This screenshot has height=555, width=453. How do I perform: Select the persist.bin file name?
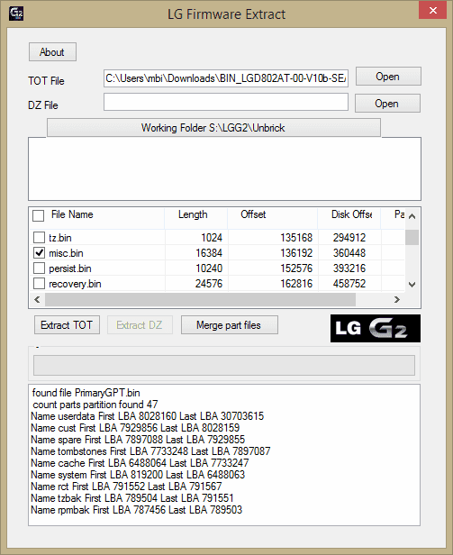coord(70,268)
